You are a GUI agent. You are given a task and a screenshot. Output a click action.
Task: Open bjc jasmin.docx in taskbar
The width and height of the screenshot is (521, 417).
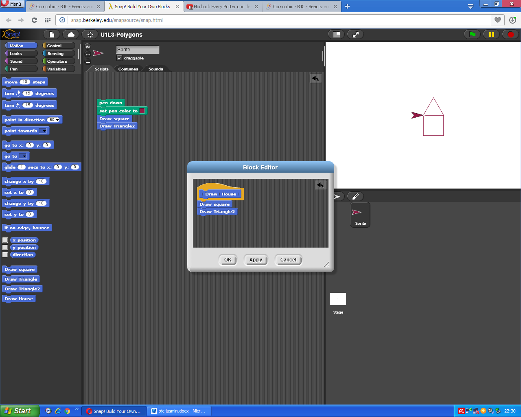(179, 411)
